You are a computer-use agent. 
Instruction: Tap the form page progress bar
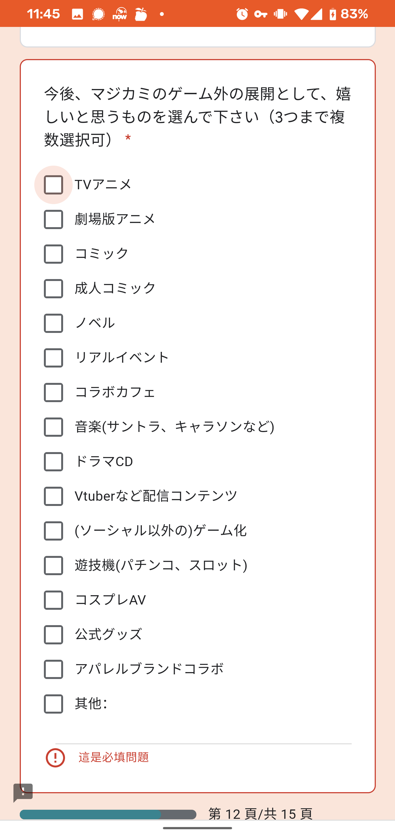tap(108, 814)
